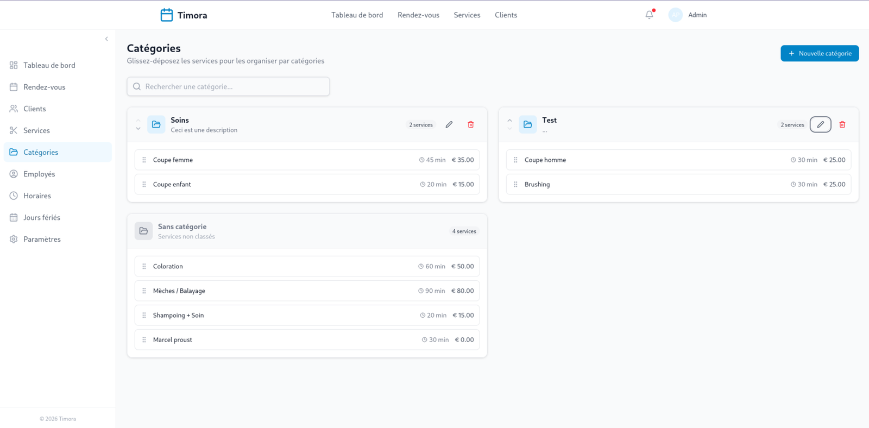Click search magnifier icon in category field
Image resolution: width=869 pixels, height=428 pixels.
pyautogui.click(x=137, y=86)
